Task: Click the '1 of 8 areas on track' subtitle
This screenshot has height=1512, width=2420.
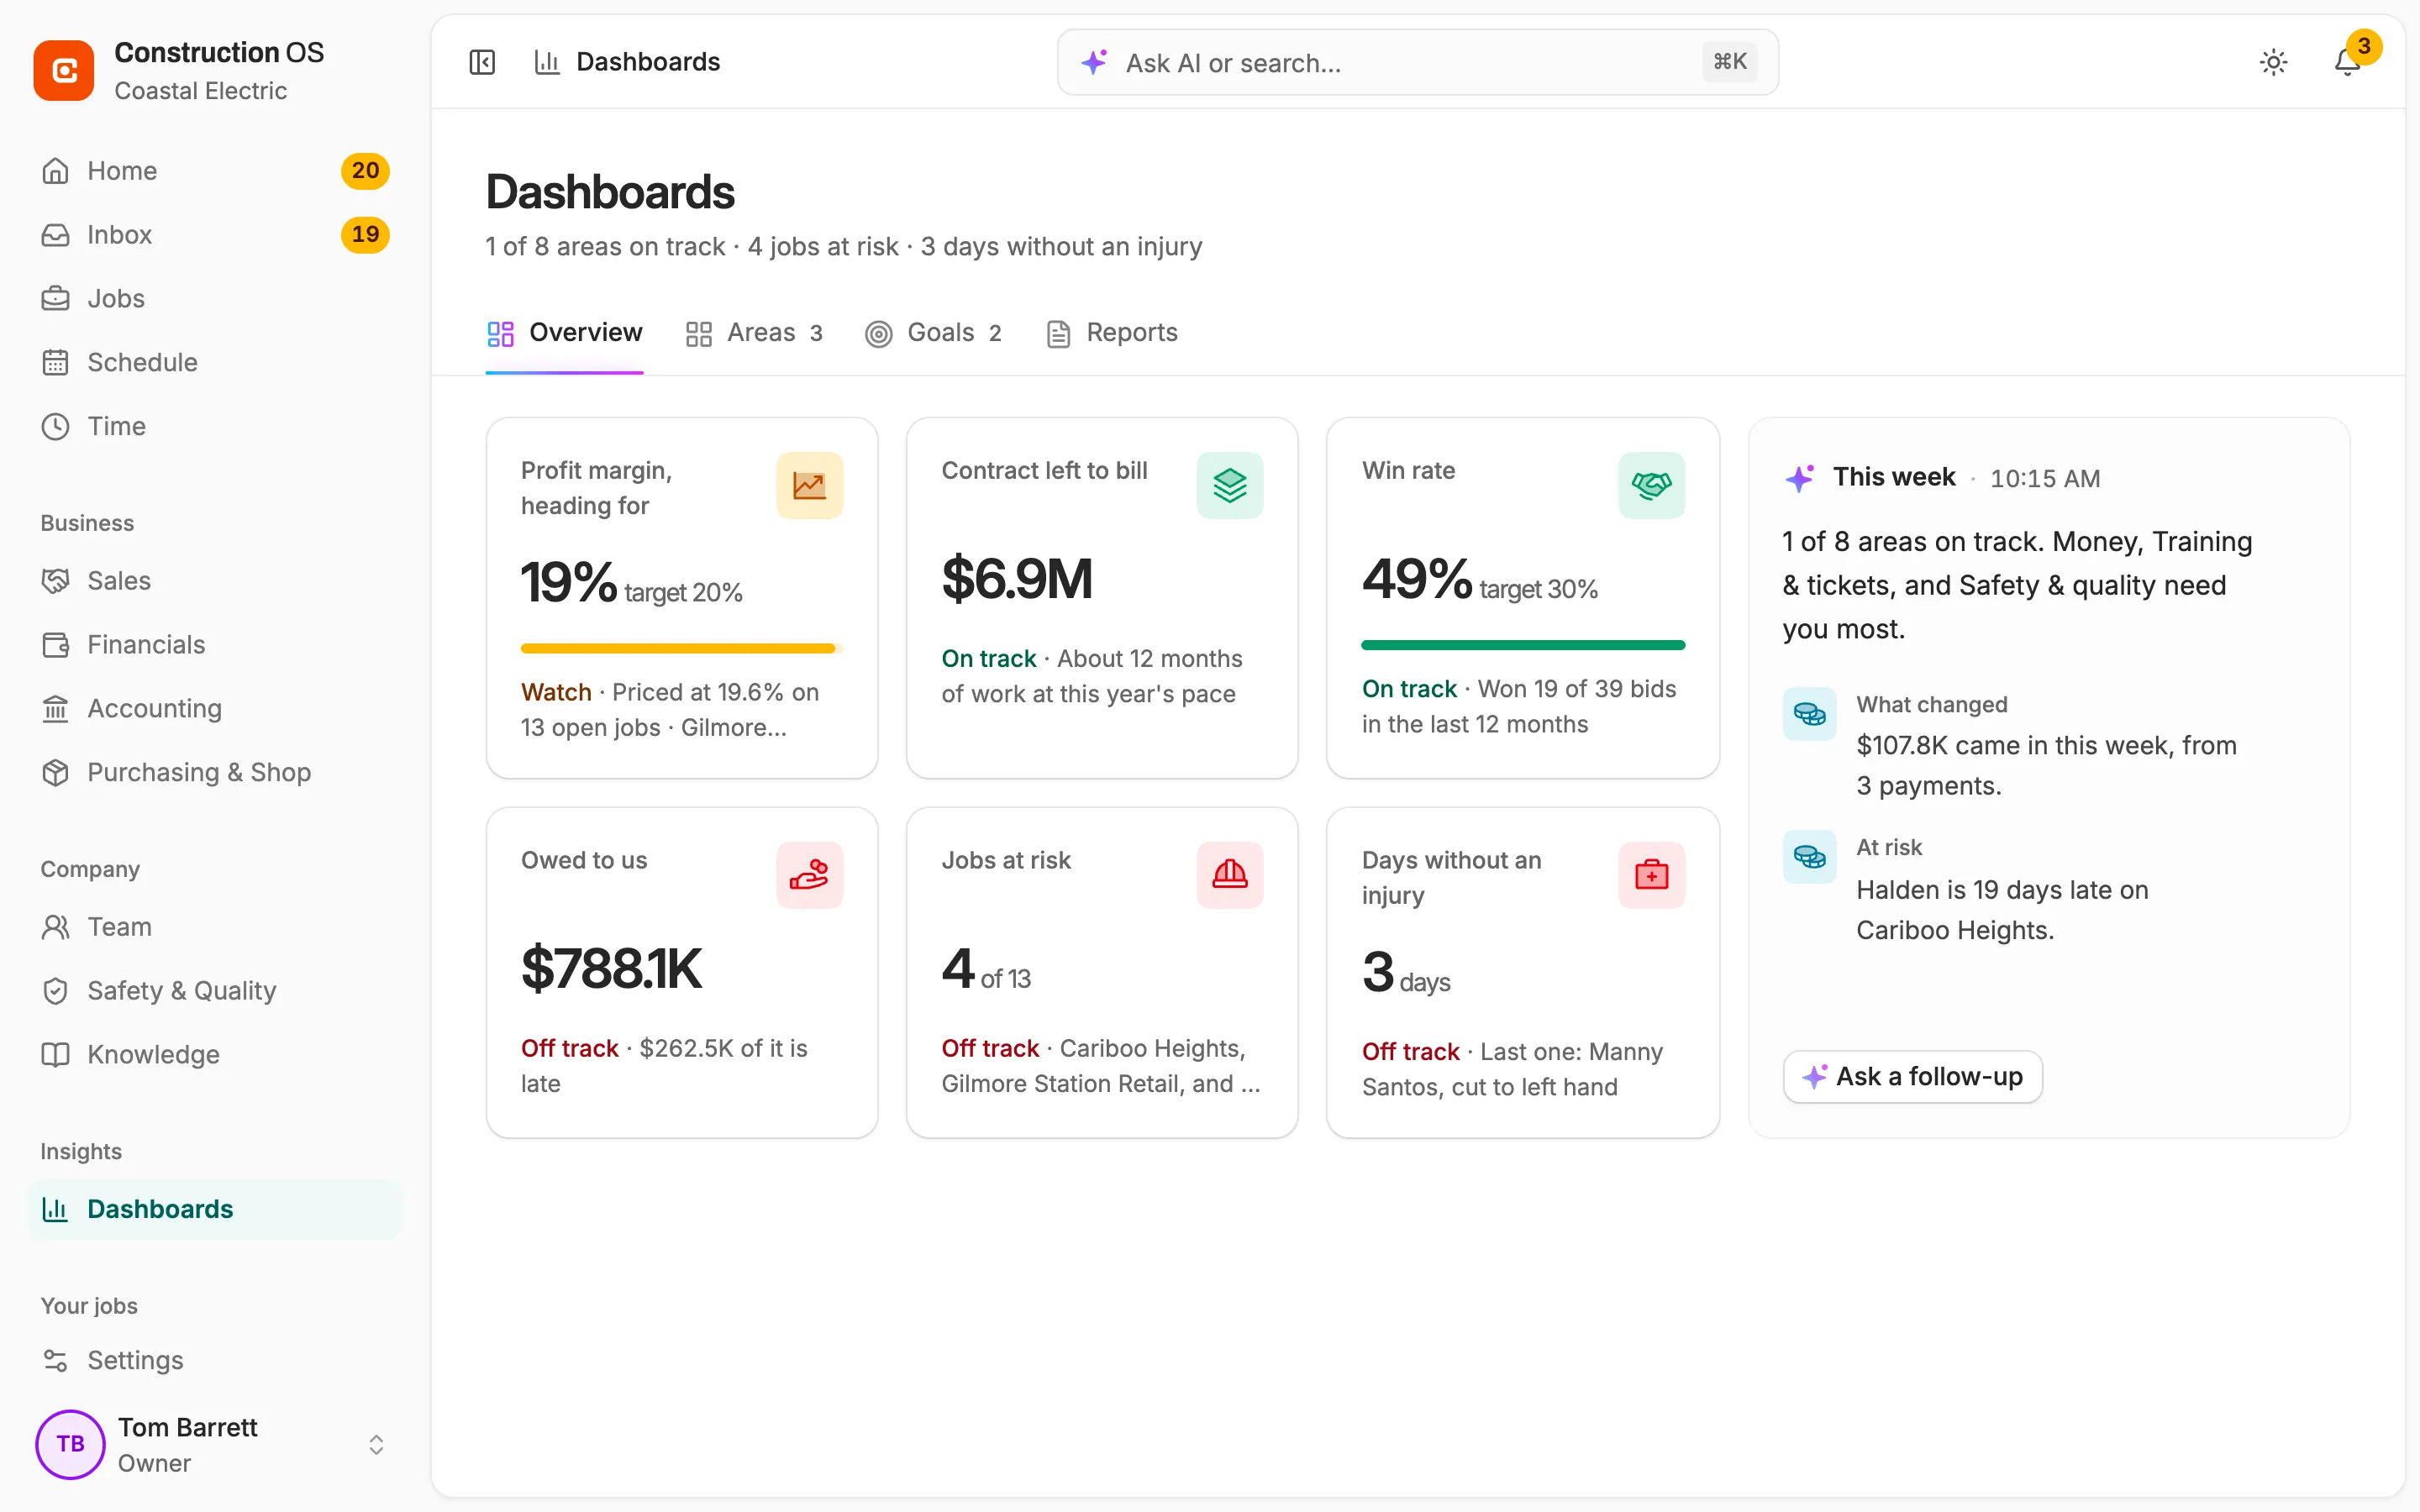Action: (x=844, y=247)
